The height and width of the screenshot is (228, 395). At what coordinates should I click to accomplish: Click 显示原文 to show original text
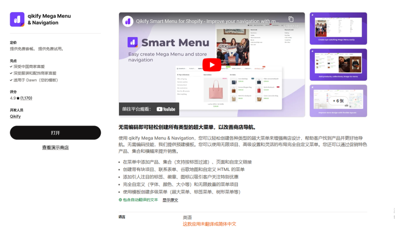[x=170, y=200]
